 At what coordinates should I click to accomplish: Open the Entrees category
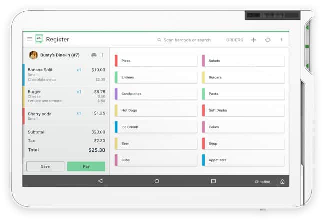coord(156,77)
